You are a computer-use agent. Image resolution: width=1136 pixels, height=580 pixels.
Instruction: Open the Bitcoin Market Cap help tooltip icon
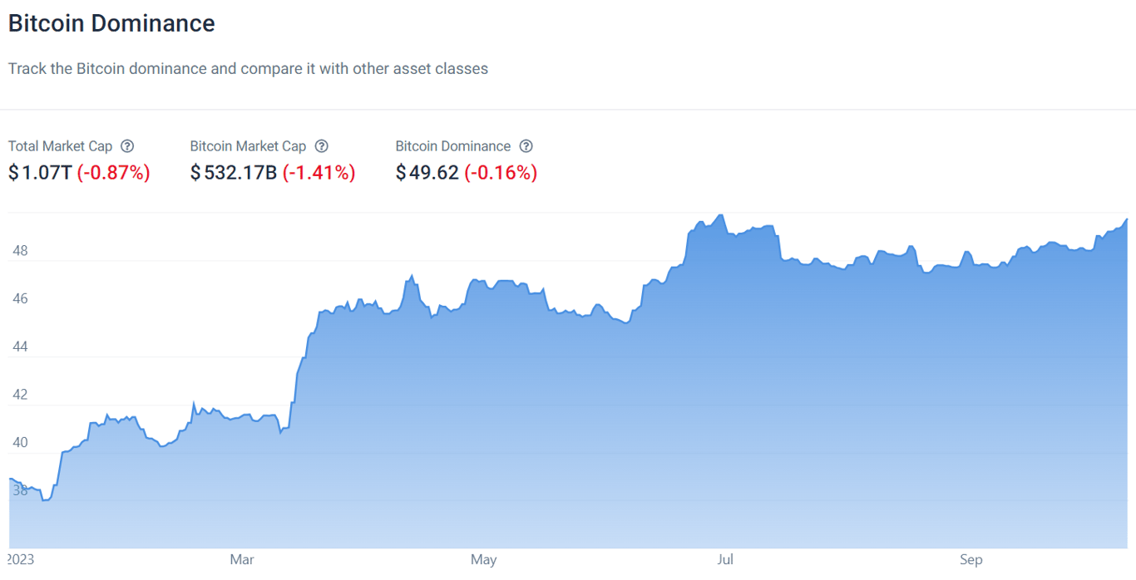tap(321, 146)
